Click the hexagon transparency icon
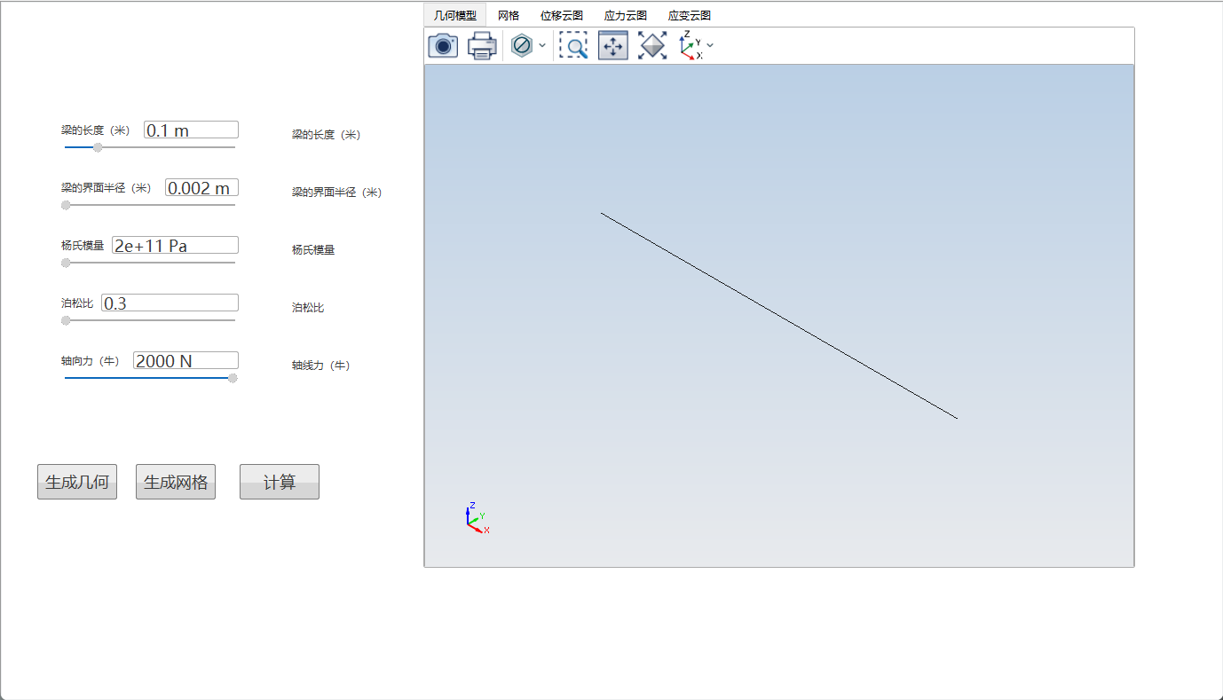Image resolution: width=1223 pixels, height=700 pixels. tap(522, 45)
